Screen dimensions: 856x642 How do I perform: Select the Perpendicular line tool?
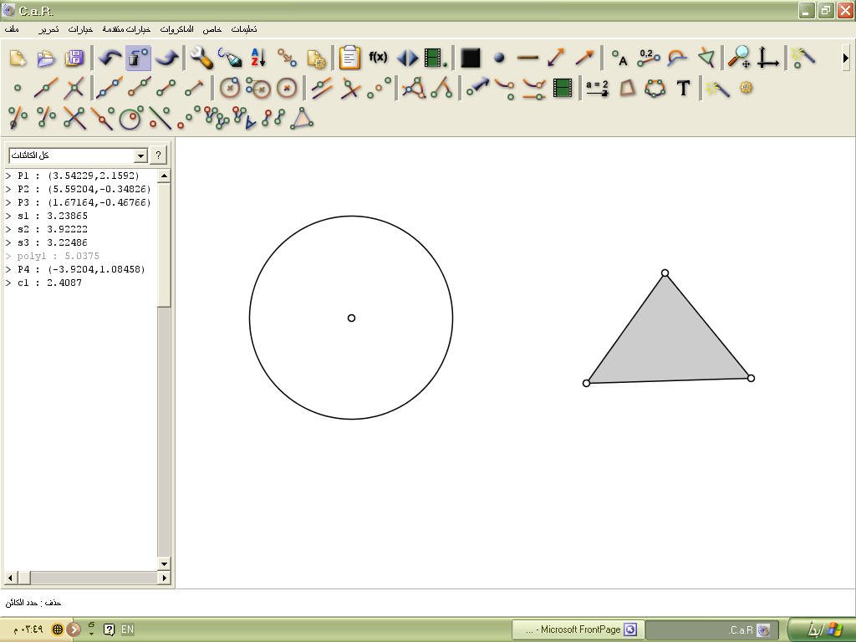click(x=350, y=88)
